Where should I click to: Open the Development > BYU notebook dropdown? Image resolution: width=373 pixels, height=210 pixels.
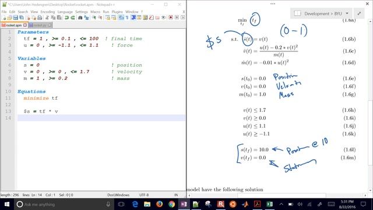pyautogui.click(x=321, y=13)
